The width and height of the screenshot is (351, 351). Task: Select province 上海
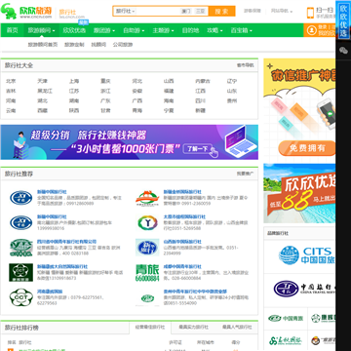pyautogui.click(x=74, y=81)
